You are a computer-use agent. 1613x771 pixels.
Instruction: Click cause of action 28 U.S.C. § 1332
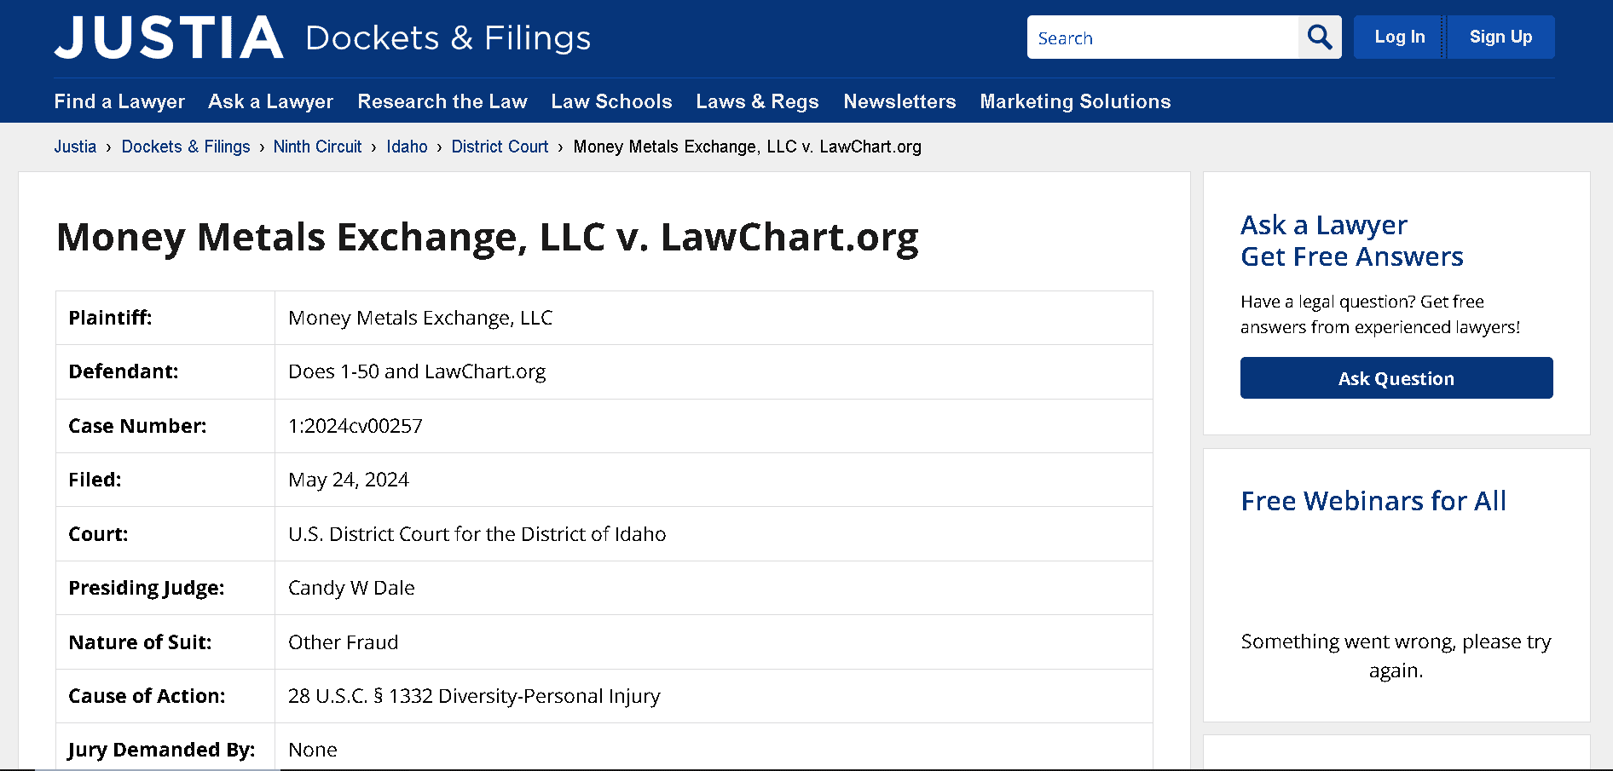click(x=474, y=696)
